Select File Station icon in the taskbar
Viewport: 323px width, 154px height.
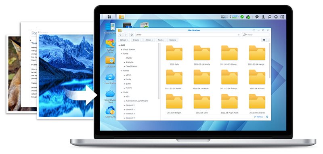click(122, 17)
